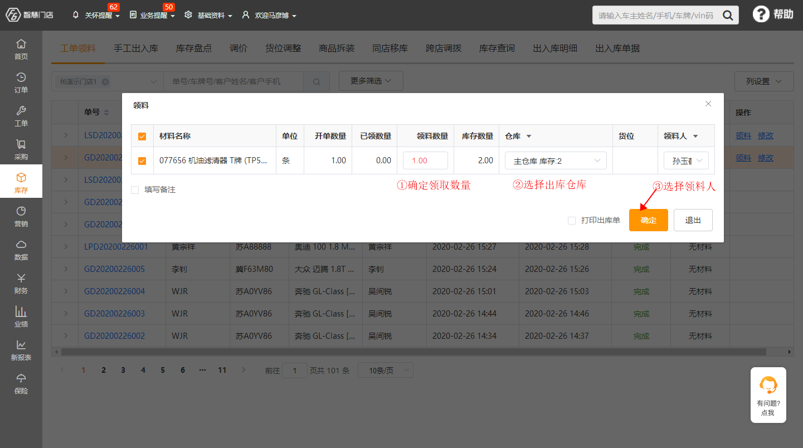Expand the GD20200226005 row chevron
The width and height of the screenshot is (803, 448).
[65, 269]
